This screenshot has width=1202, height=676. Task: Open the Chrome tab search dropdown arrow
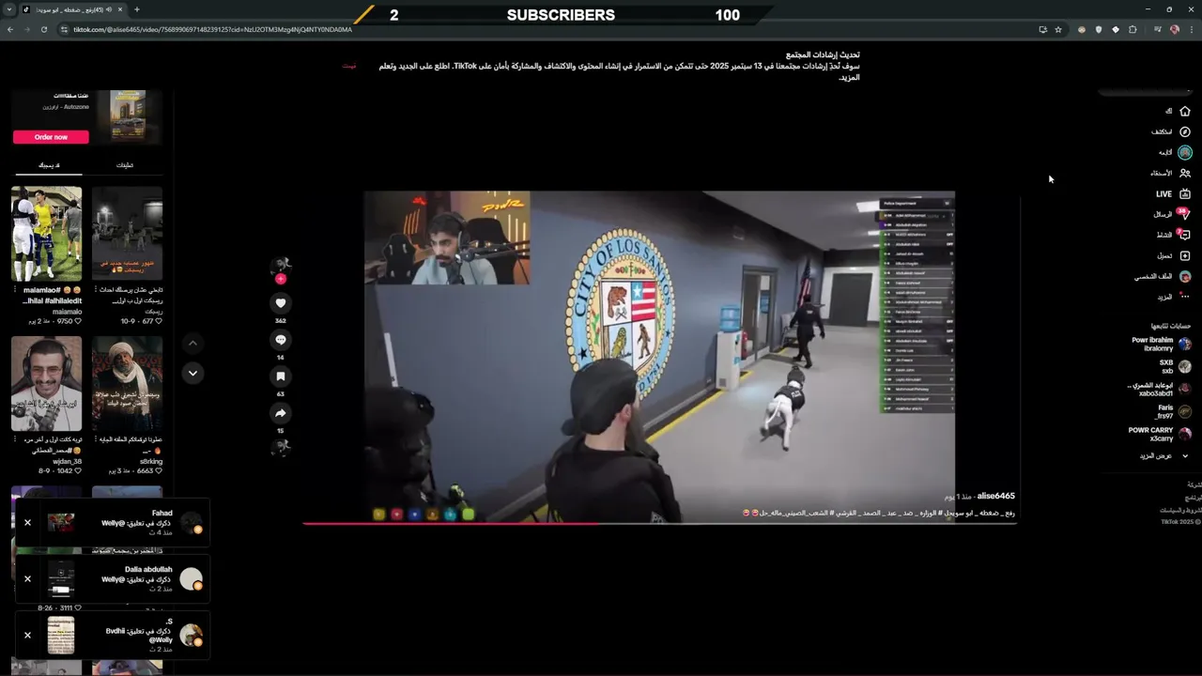8,9
